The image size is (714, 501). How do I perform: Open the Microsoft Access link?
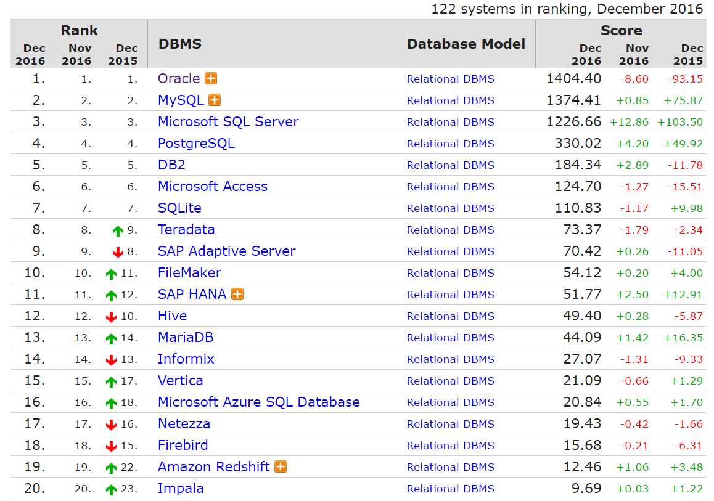tap(213, 186)
